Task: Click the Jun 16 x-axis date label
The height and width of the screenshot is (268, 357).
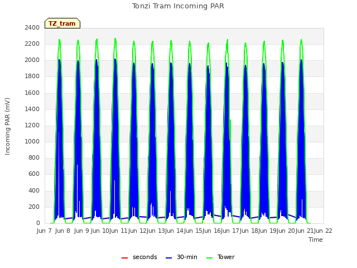Action: click(213, 231)
